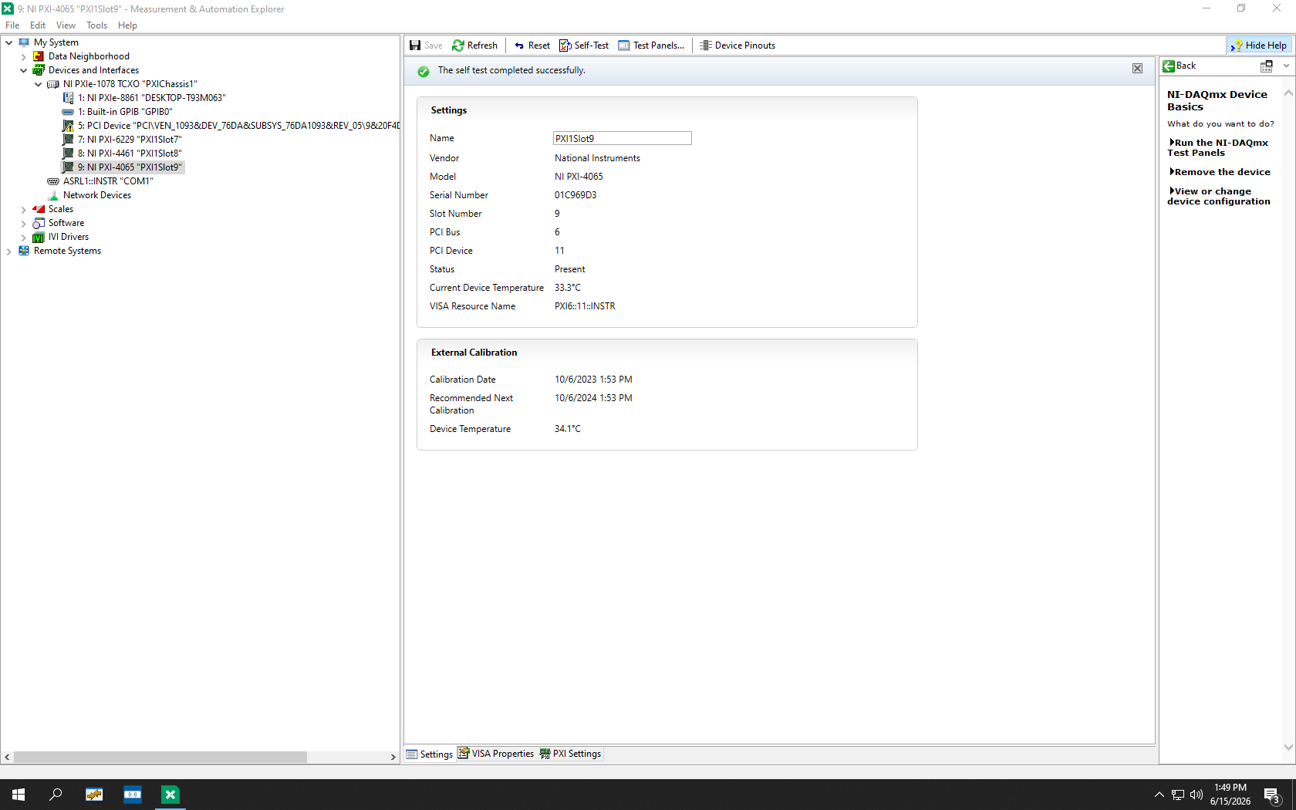This screenshot has height=810, width=1296.
Task: Show hidden system tray icons
Action: point(1159,795)
